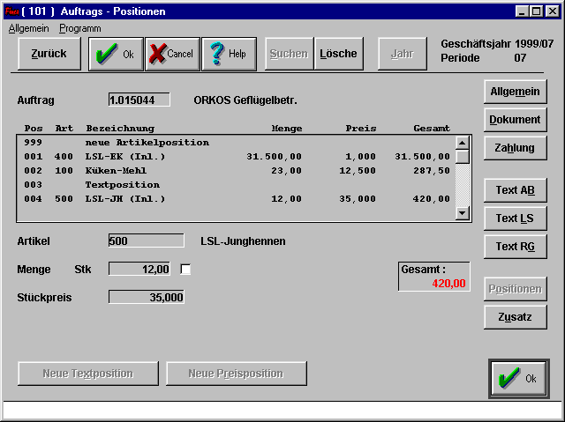Click the Stückpreis field showing 35,000
Image resolution: width=565 pixels, height=422 pixels.
146,297
